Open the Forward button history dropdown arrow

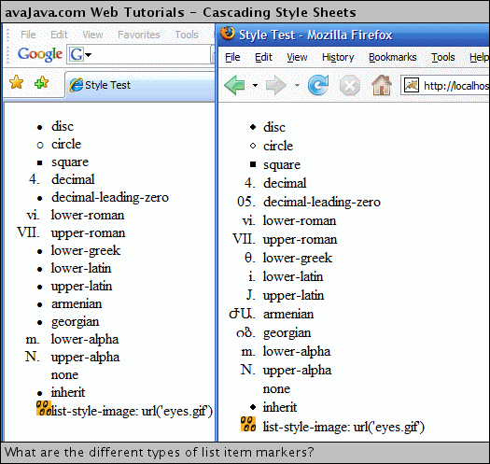pos(297,85)
